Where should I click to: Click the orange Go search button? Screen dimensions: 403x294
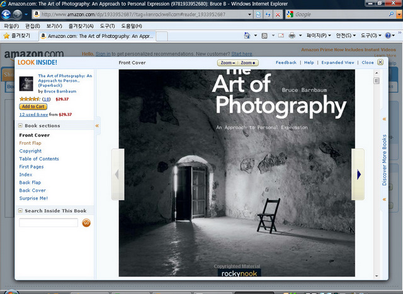(86, 223)
